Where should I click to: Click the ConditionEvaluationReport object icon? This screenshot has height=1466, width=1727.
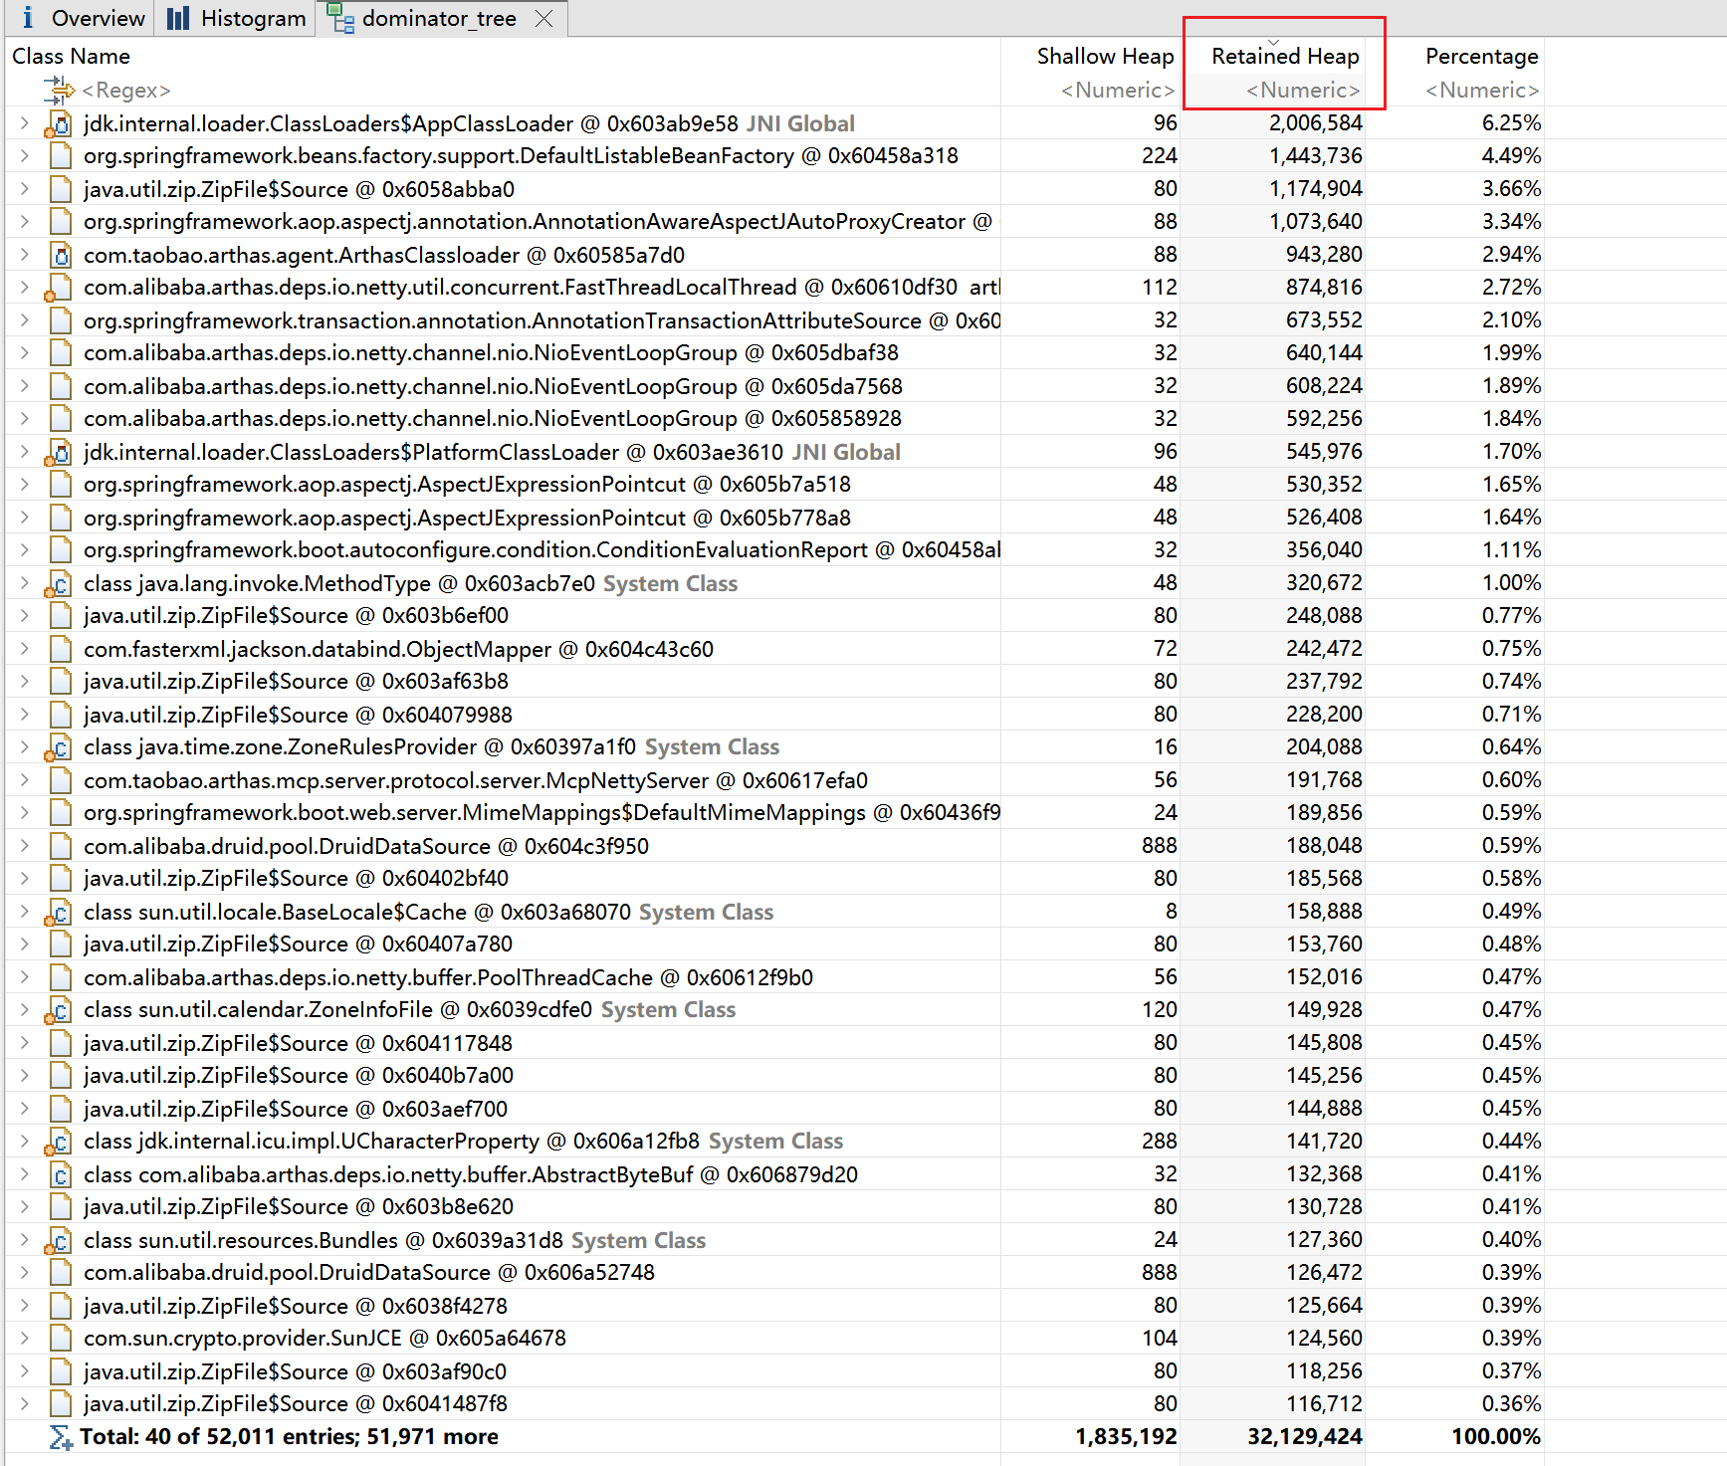[x=60, y=550]
